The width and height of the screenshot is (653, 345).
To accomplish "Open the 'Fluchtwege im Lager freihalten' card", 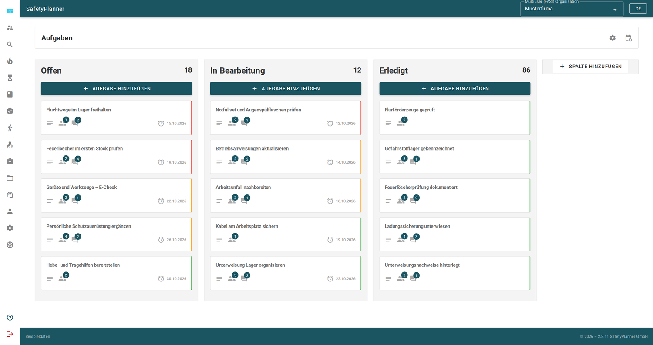I will pos(116,118).
